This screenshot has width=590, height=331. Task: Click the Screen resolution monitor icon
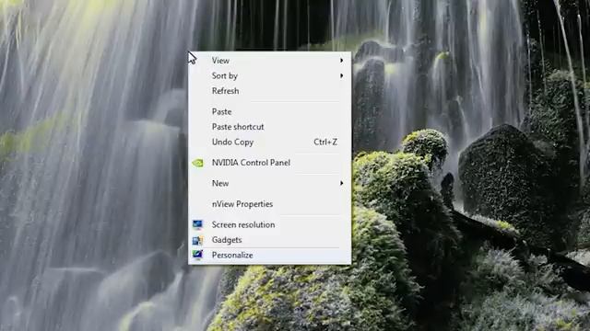(x=197, y=224)
